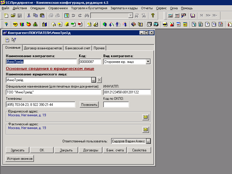
Task: Click the yellow question mark help icon
Action: coord(153,16)
